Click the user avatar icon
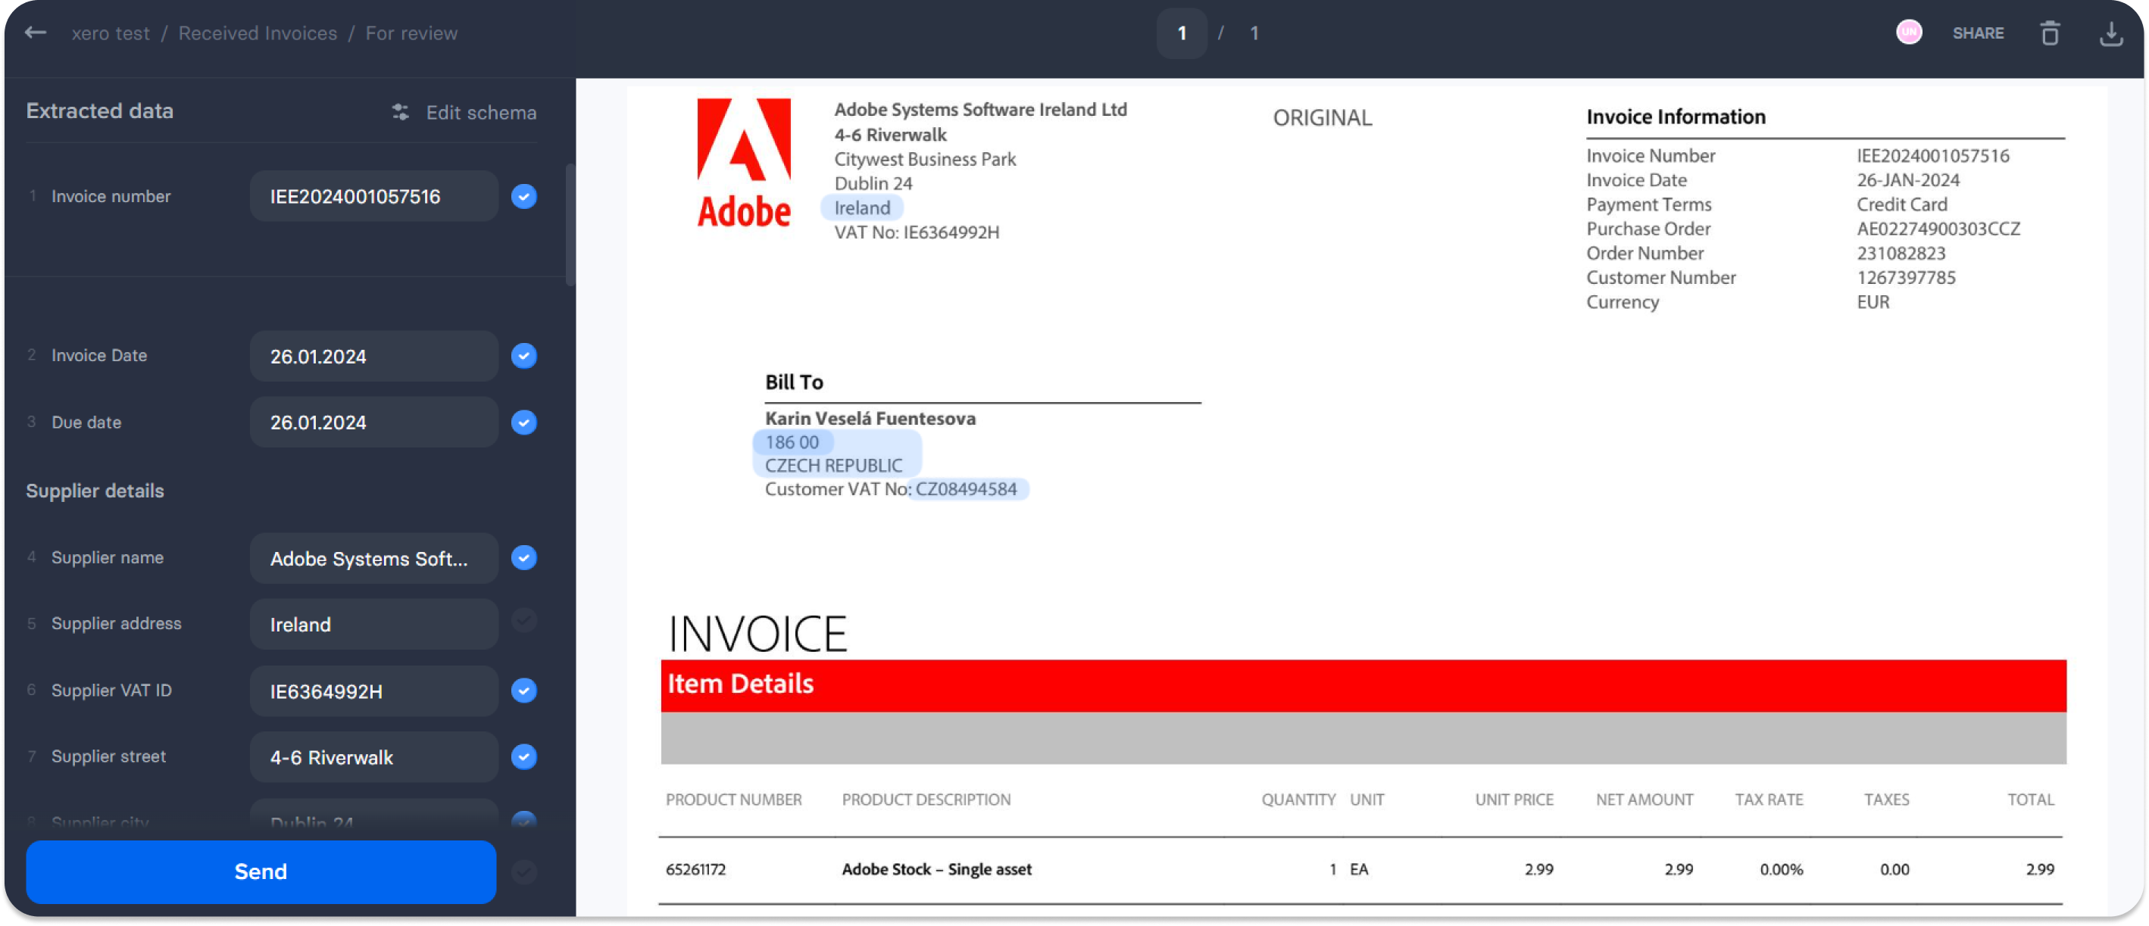 click(1909, 33)
